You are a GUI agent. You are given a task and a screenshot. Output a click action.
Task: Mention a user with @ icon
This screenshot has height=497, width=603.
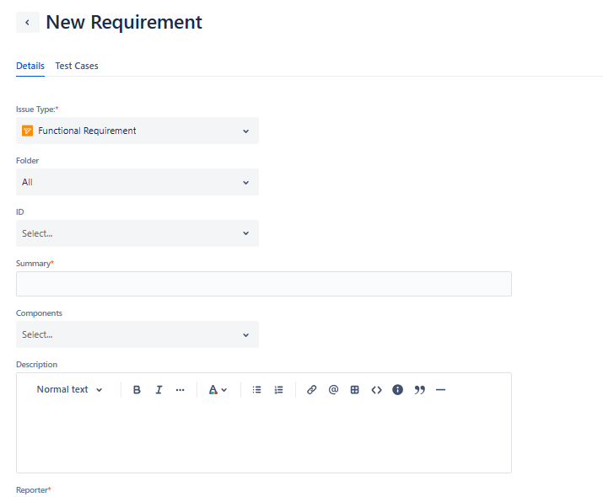coord(333,390)
